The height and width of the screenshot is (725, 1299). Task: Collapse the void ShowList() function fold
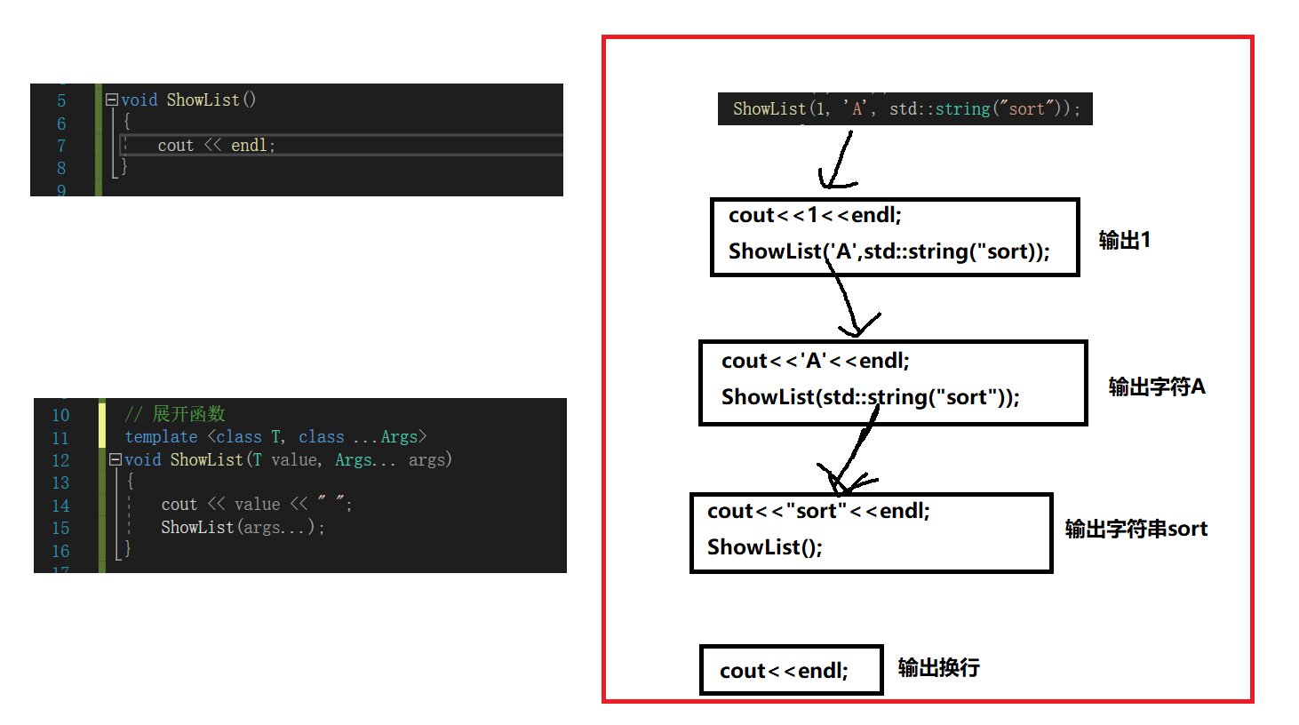click(x=112, y=100)
